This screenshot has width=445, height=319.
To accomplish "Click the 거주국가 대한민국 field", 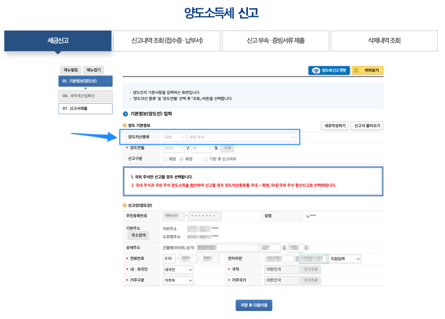I will 281,281.
